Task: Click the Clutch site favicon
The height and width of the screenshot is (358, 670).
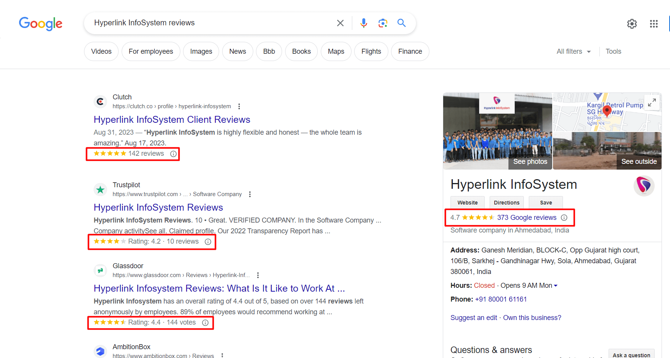Action: (100, 102)
